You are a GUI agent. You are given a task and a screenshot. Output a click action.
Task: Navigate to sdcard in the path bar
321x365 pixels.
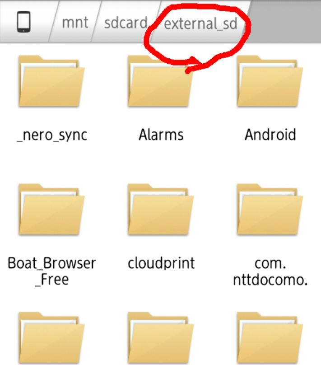(x=126, y=23)
